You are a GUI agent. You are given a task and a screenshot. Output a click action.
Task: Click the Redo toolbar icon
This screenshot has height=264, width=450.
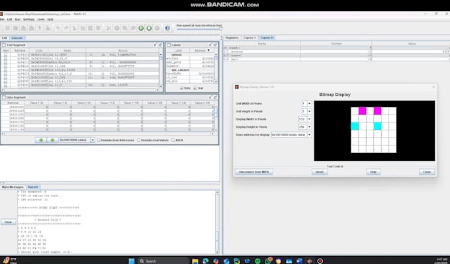point(66,28)
